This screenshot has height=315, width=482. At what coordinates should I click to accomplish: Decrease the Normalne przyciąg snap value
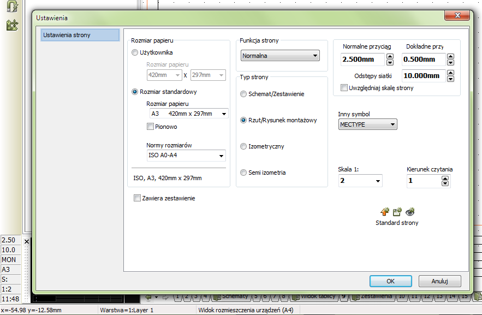tap(390, 62)
